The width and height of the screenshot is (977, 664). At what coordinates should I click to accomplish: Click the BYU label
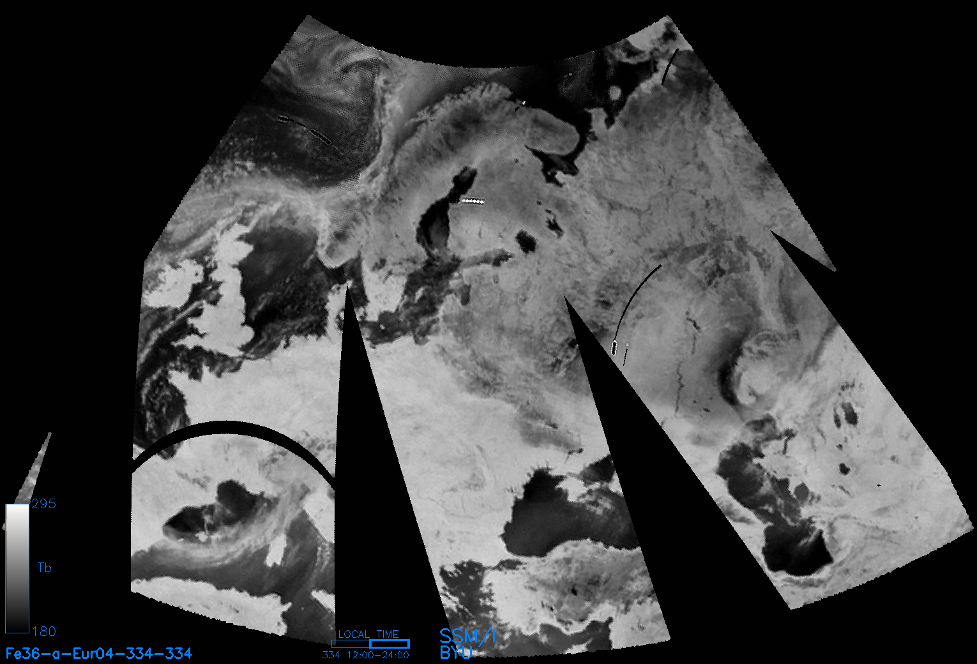(456, 653)
